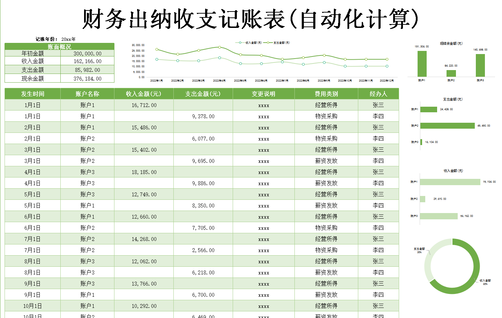Image resolution: width=502 pixels, height=318 pixels.
Task: Select the 15,402.00 income cell
Action: pos(144,150)
